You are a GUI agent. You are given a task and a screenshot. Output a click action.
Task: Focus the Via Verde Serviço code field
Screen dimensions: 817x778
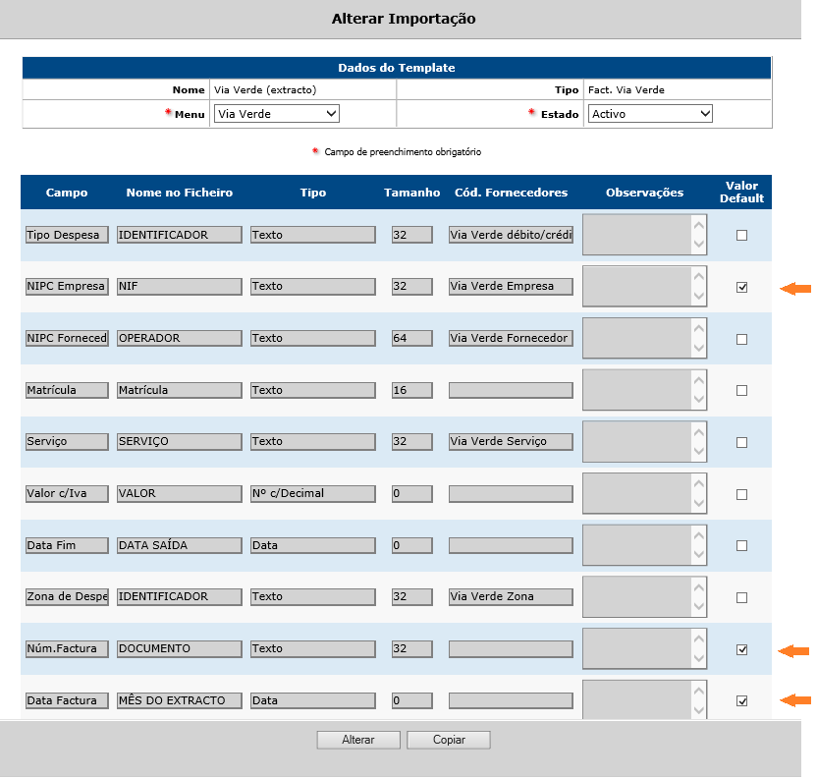coord(511,441)
